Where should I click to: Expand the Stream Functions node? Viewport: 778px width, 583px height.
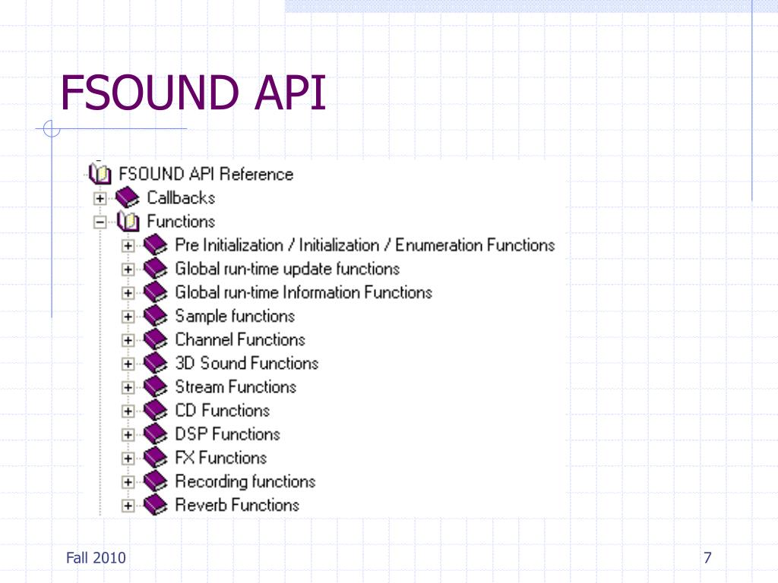(x=128, y=388)
